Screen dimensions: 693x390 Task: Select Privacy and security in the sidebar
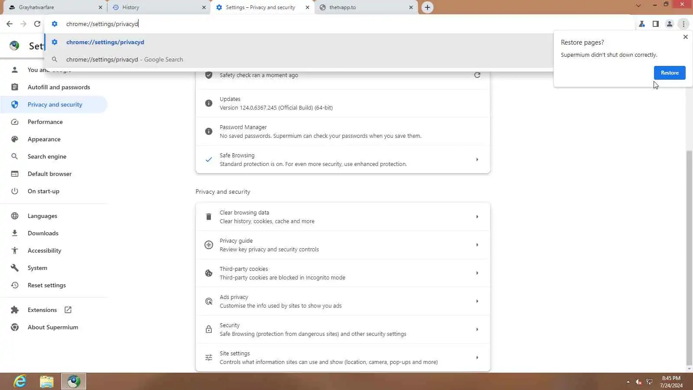[54, 104]
